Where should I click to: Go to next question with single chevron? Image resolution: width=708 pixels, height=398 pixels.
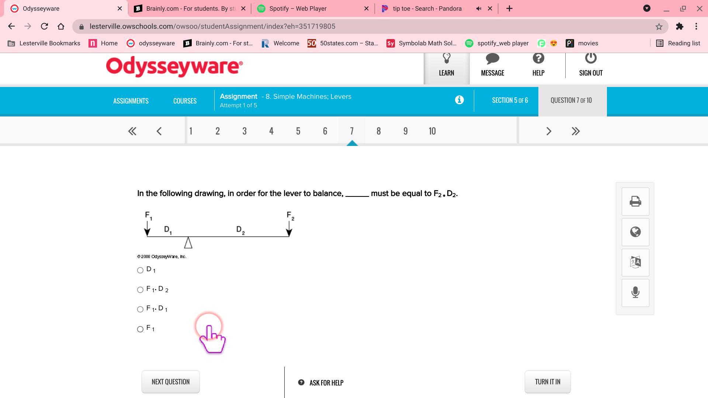pyautogui.click(x=548, y=131)
